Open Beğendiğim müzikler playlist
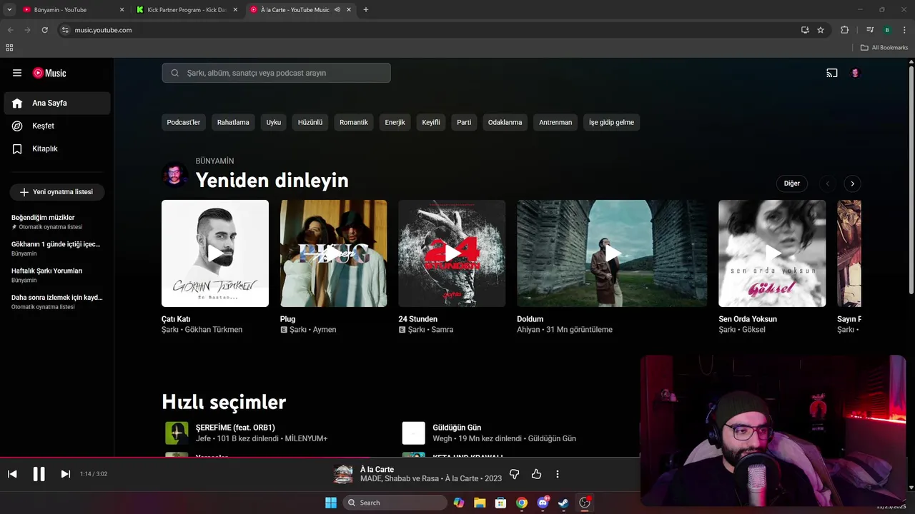 click(57, 221)
